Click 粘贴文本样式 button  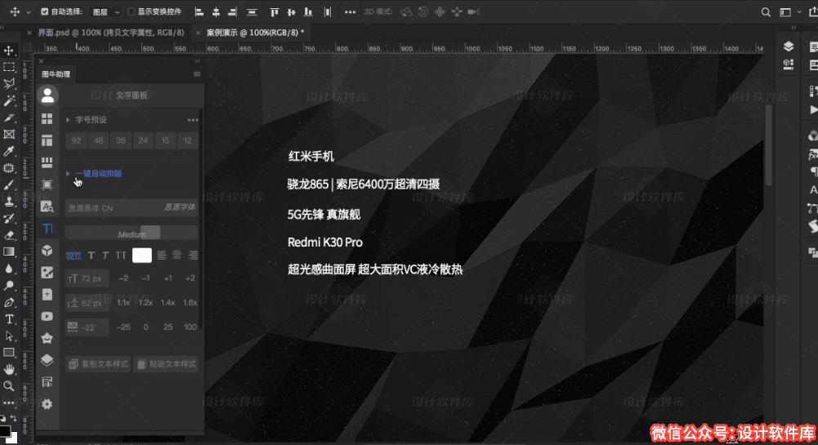[x=166, y=363]
